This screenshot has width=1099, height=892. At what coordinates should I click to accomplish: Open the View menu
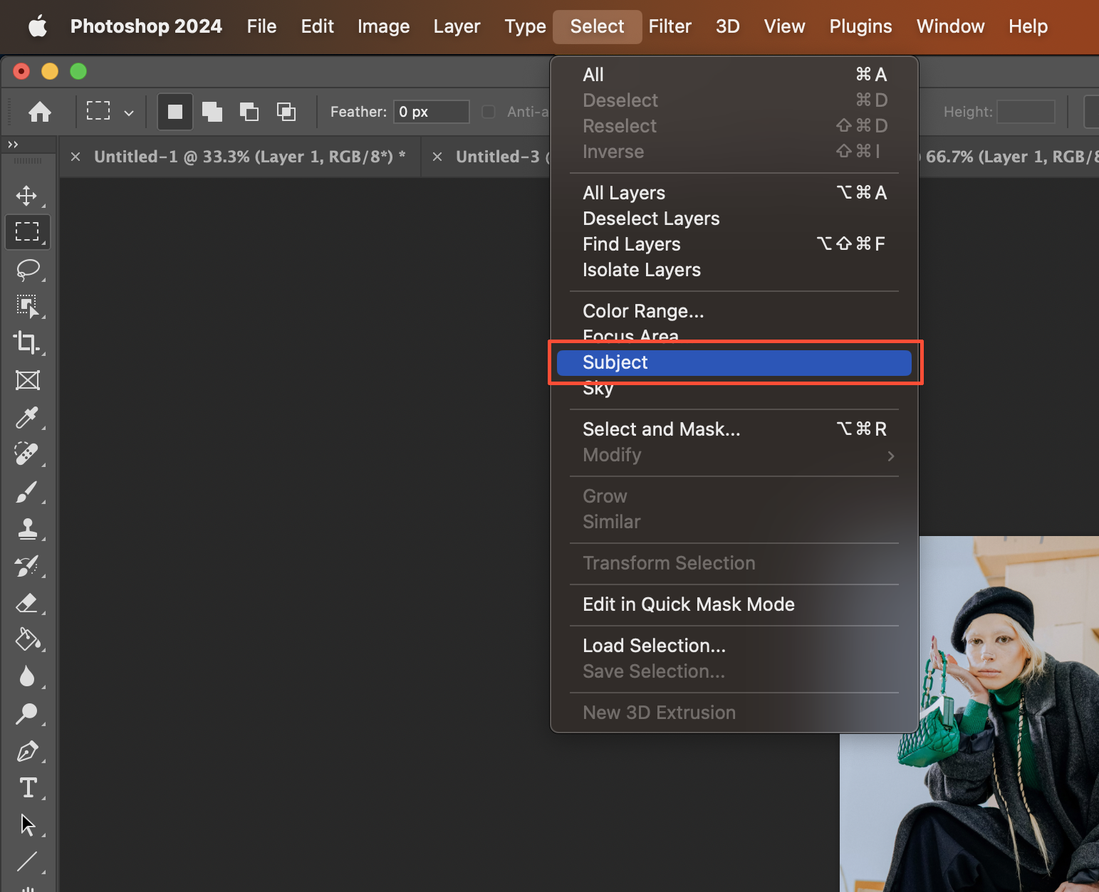(784, 26)
